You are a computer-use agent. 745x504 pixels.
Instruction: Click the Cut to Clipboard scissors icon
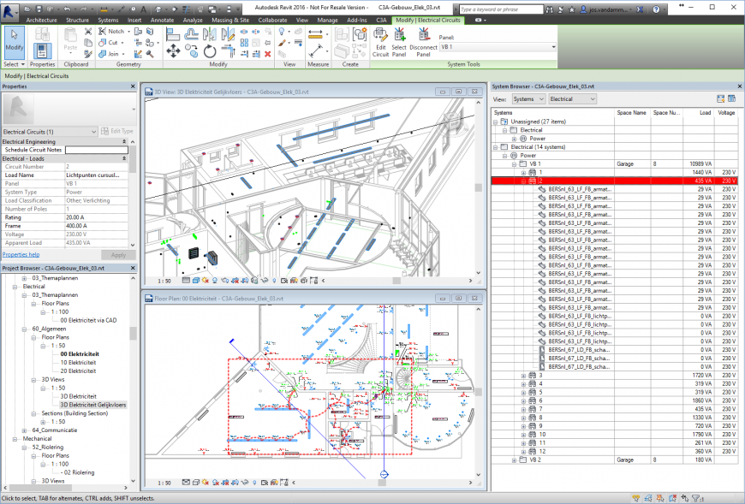click(x=88, y=32)
